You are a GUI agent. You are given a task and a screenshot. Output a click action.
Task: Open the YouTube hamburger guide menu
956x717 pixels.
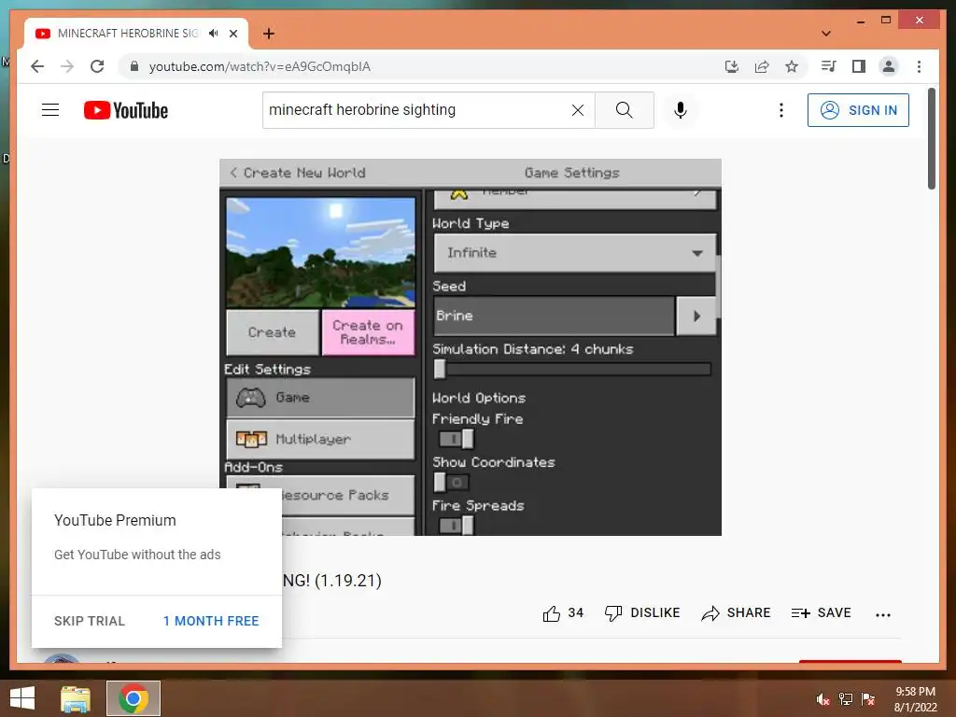click(x=50, y=110)
